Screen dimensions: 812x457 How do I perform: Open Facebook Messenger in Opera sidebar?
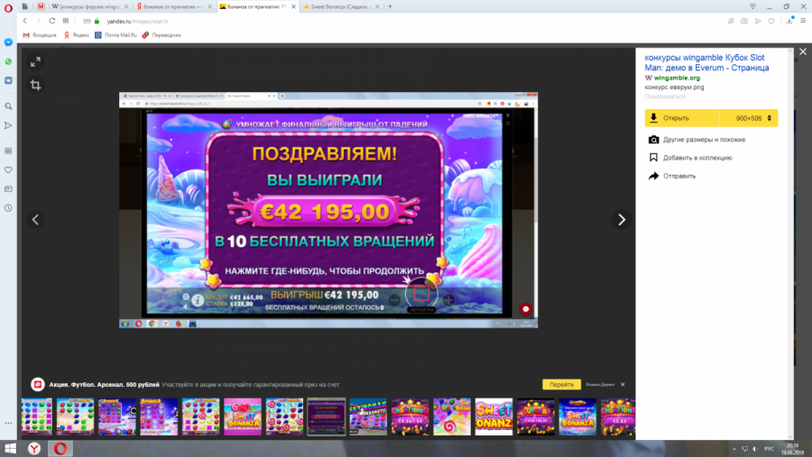coord(8,42)
